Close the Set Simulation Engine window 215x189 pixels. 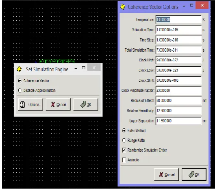click(x=94, y=67)
